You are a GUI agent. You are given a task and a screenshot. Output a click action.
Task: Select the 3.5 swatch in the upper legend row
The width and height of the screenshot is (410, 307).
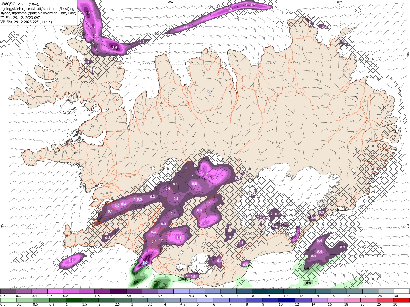pos(165,291)
